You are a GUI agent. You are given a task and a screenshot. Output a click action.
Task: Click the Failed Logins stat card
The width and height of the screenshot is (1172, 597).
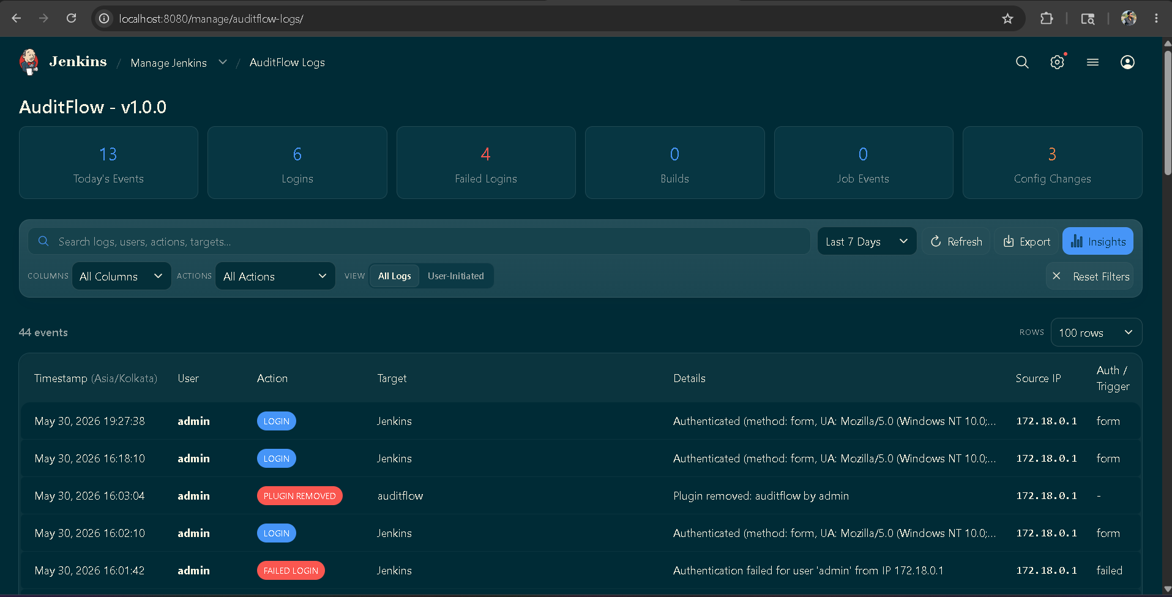pyautogui.click(x=486, y=163)
